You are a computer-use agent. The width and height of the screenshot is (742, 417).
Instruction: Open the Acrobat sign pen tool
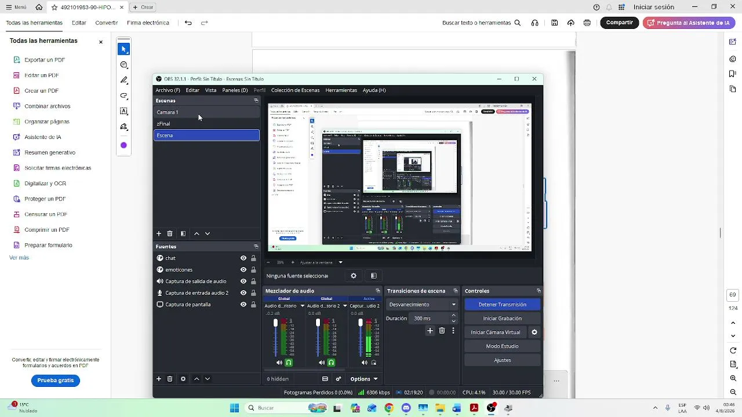point(123,127)
